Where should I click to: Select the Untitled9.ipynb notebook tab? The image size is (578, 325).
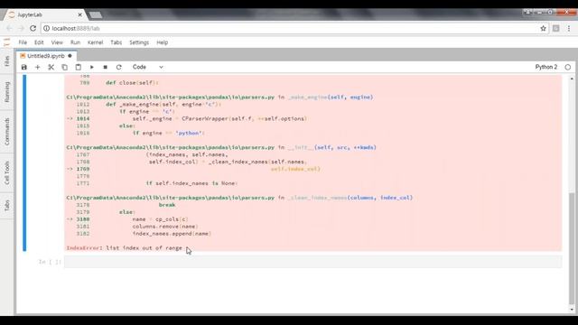[x=46, y=56]
